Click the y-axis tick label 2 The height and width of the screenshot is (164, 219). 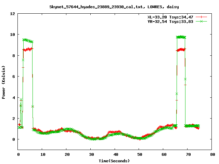[14, 119]
